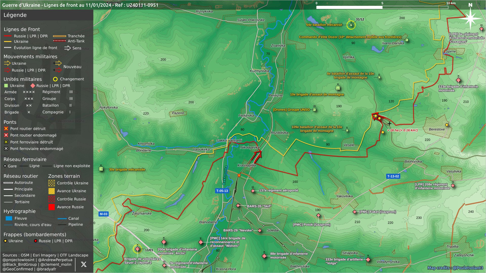Viewport: 486px width, 273px height.
Task: Click the Pont ferroviaire endommagé legend icon
Action: coord(6,149)
